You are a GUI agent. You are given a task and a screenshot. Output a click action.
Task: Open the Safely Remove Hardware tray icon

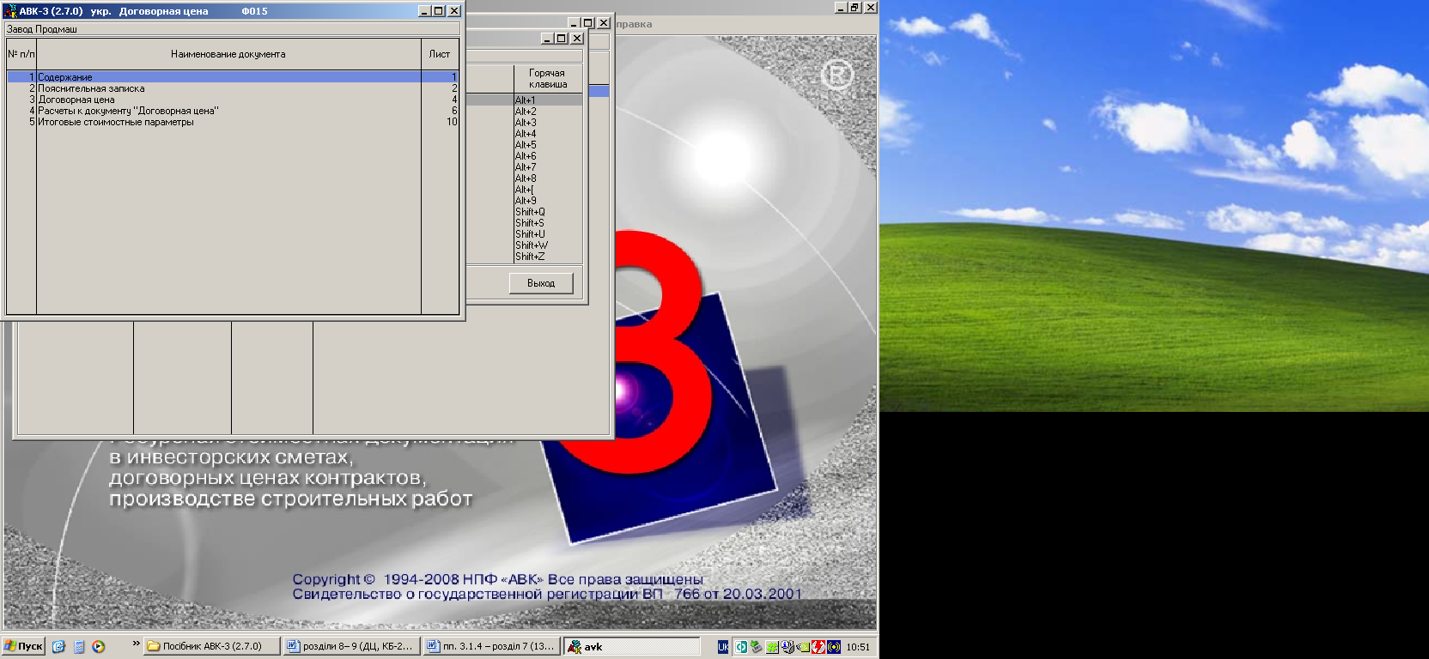coord(757,647)
